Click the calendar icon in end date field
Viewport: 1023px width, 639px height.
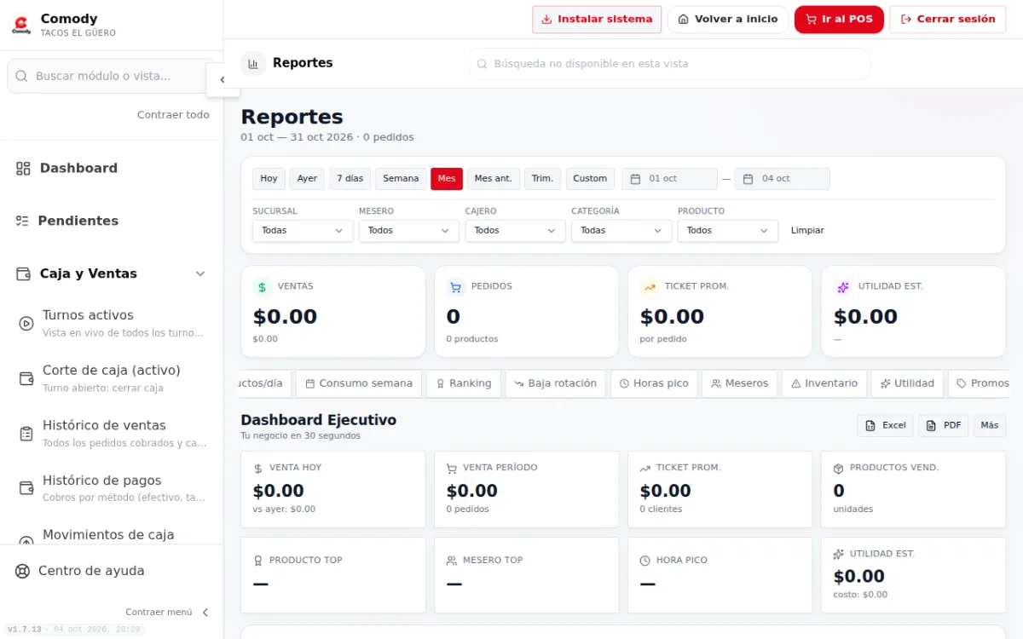tap(748, 179)
